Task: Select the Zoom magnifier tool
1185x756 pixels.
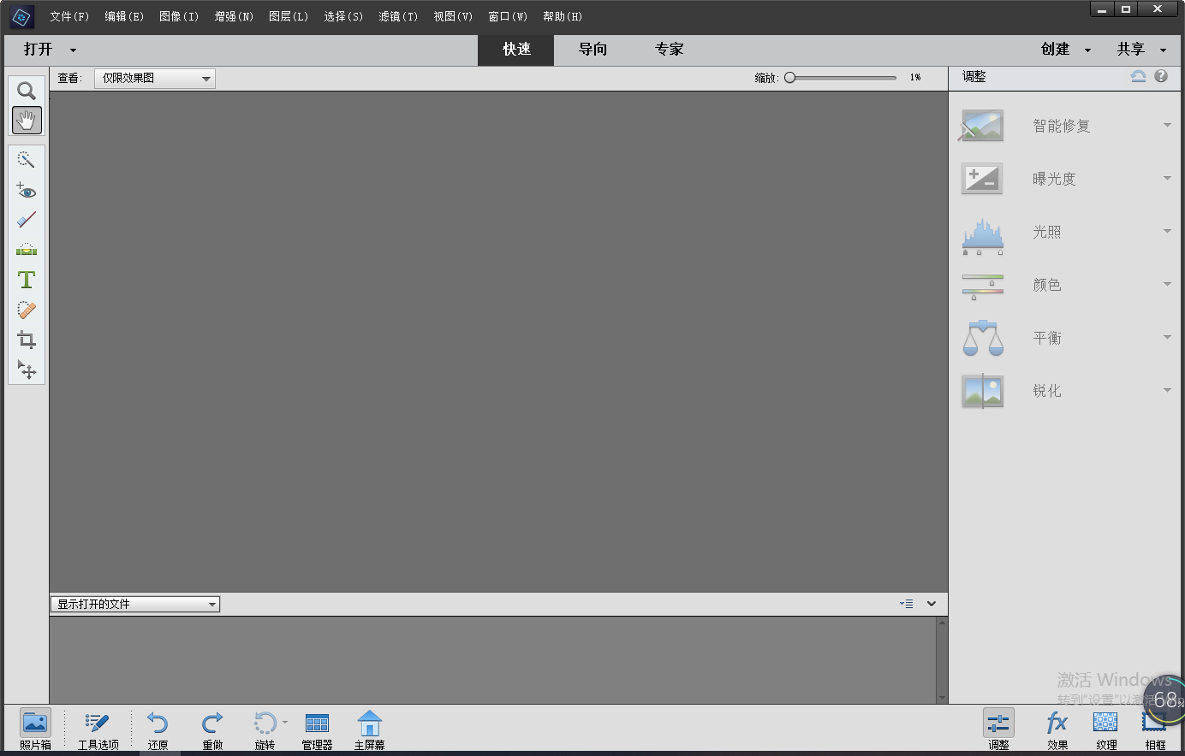Action: [x=27, y=91]
